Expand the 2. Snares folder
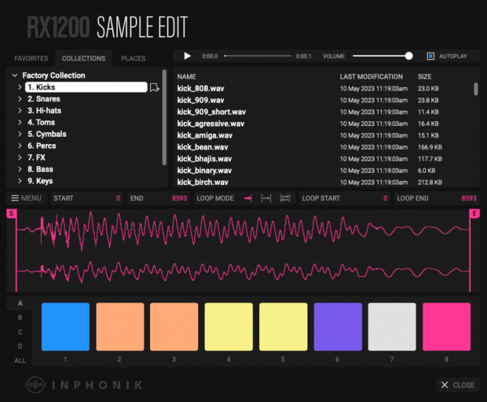Viewport: 487px width, 402px height. pos(20,99)
